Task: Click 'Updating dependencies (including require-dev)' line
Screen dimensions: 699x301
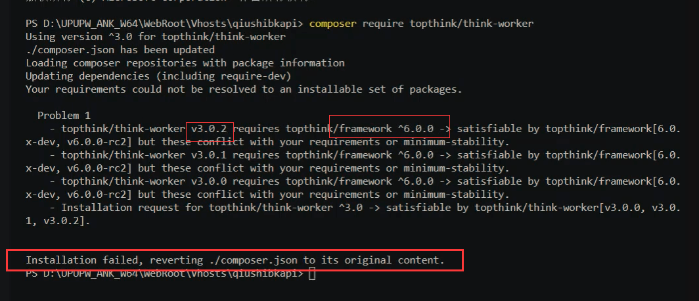Action: pos(158,76)
